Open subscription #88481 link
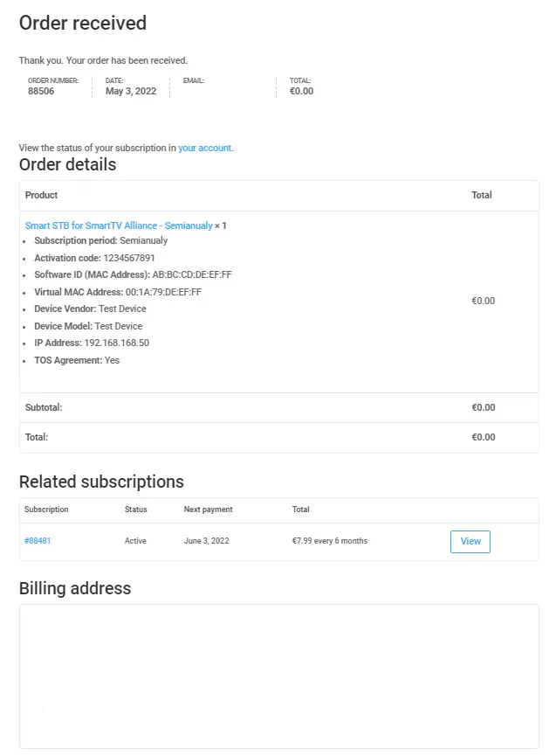 pyautogui.click(x=38, y=541)
